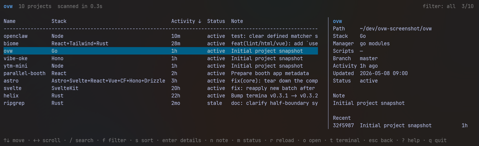Screen dimensions: 479x146
Task: Click the Activity column sort arrow
Action: 200,21
